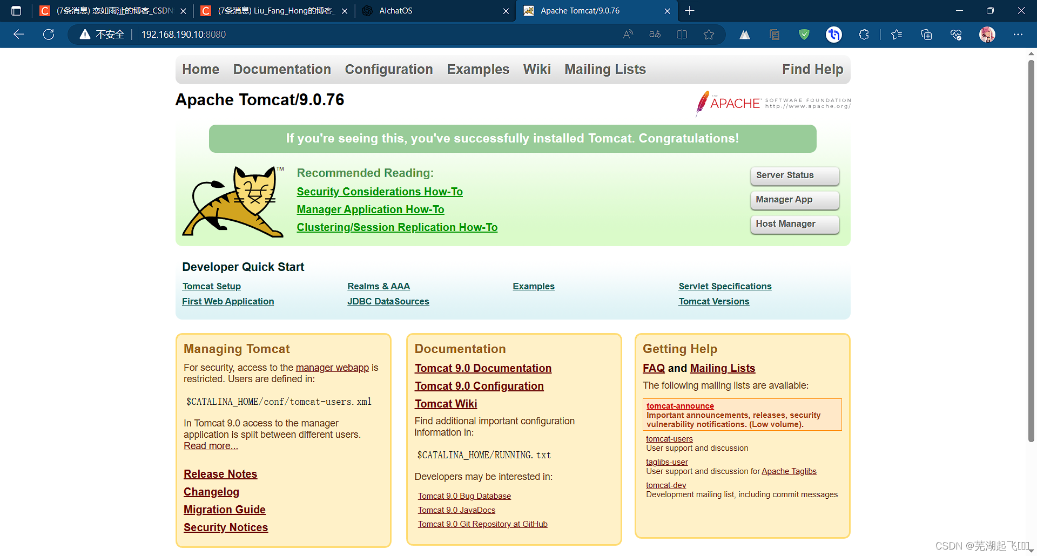Click the translate page icon
The width and height of the screenshot is (1037, 556).
pyautogui.click(x=655, y=35)
